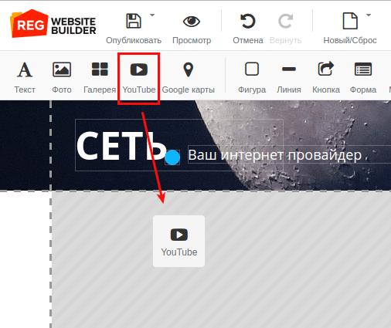The height and width of the screenshot is (328, 391).
Task: Click the Новый/Сброс label
Action: pyautogui.click(x=350, y=40)
